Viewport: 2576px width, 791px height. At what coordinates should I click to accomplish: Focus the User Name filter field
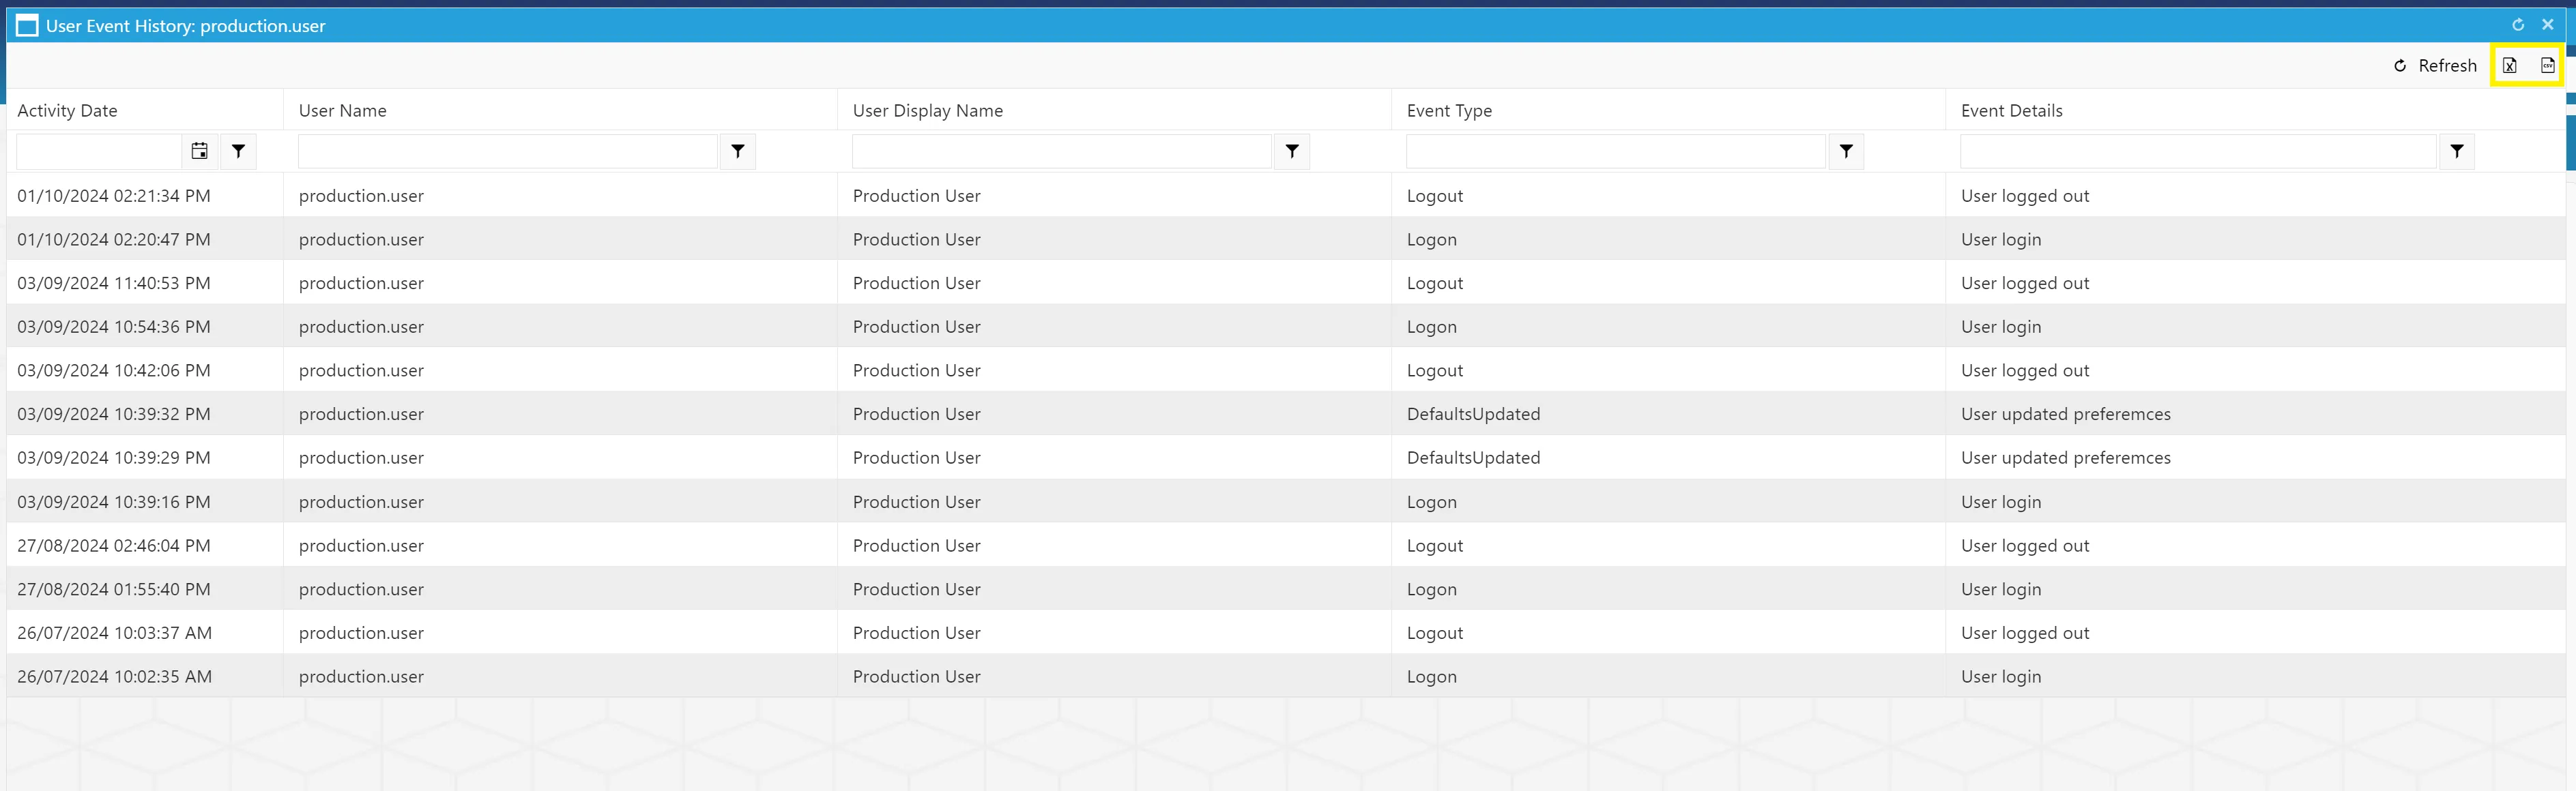click(x=508, y=151)
